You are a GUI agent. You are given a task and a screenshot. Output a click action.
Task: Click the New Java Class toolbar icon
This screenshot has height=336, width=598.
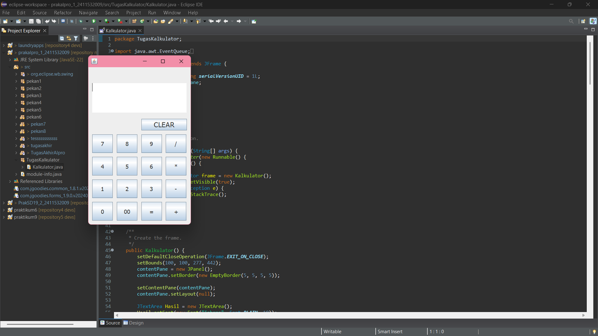[142, 21]
